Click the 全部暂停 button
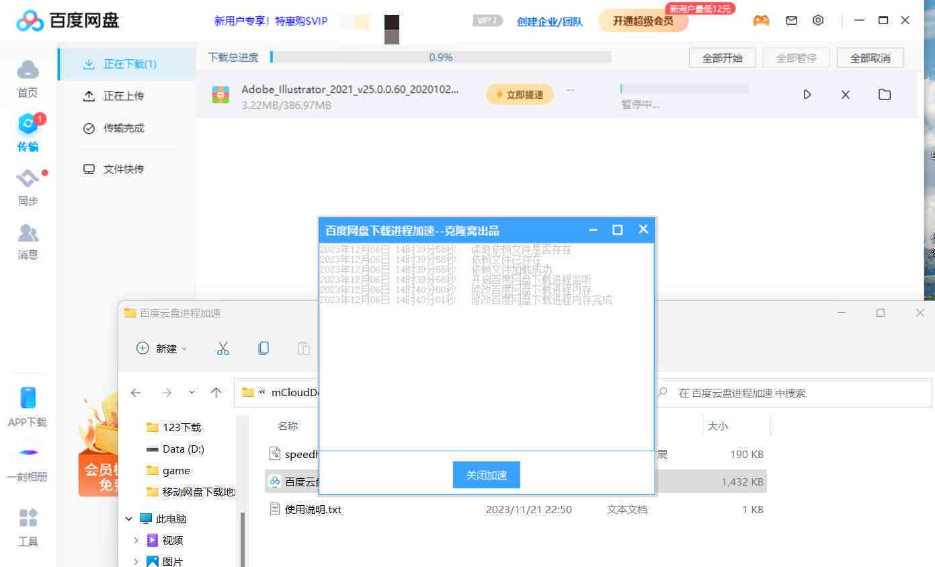 [797, 58]
